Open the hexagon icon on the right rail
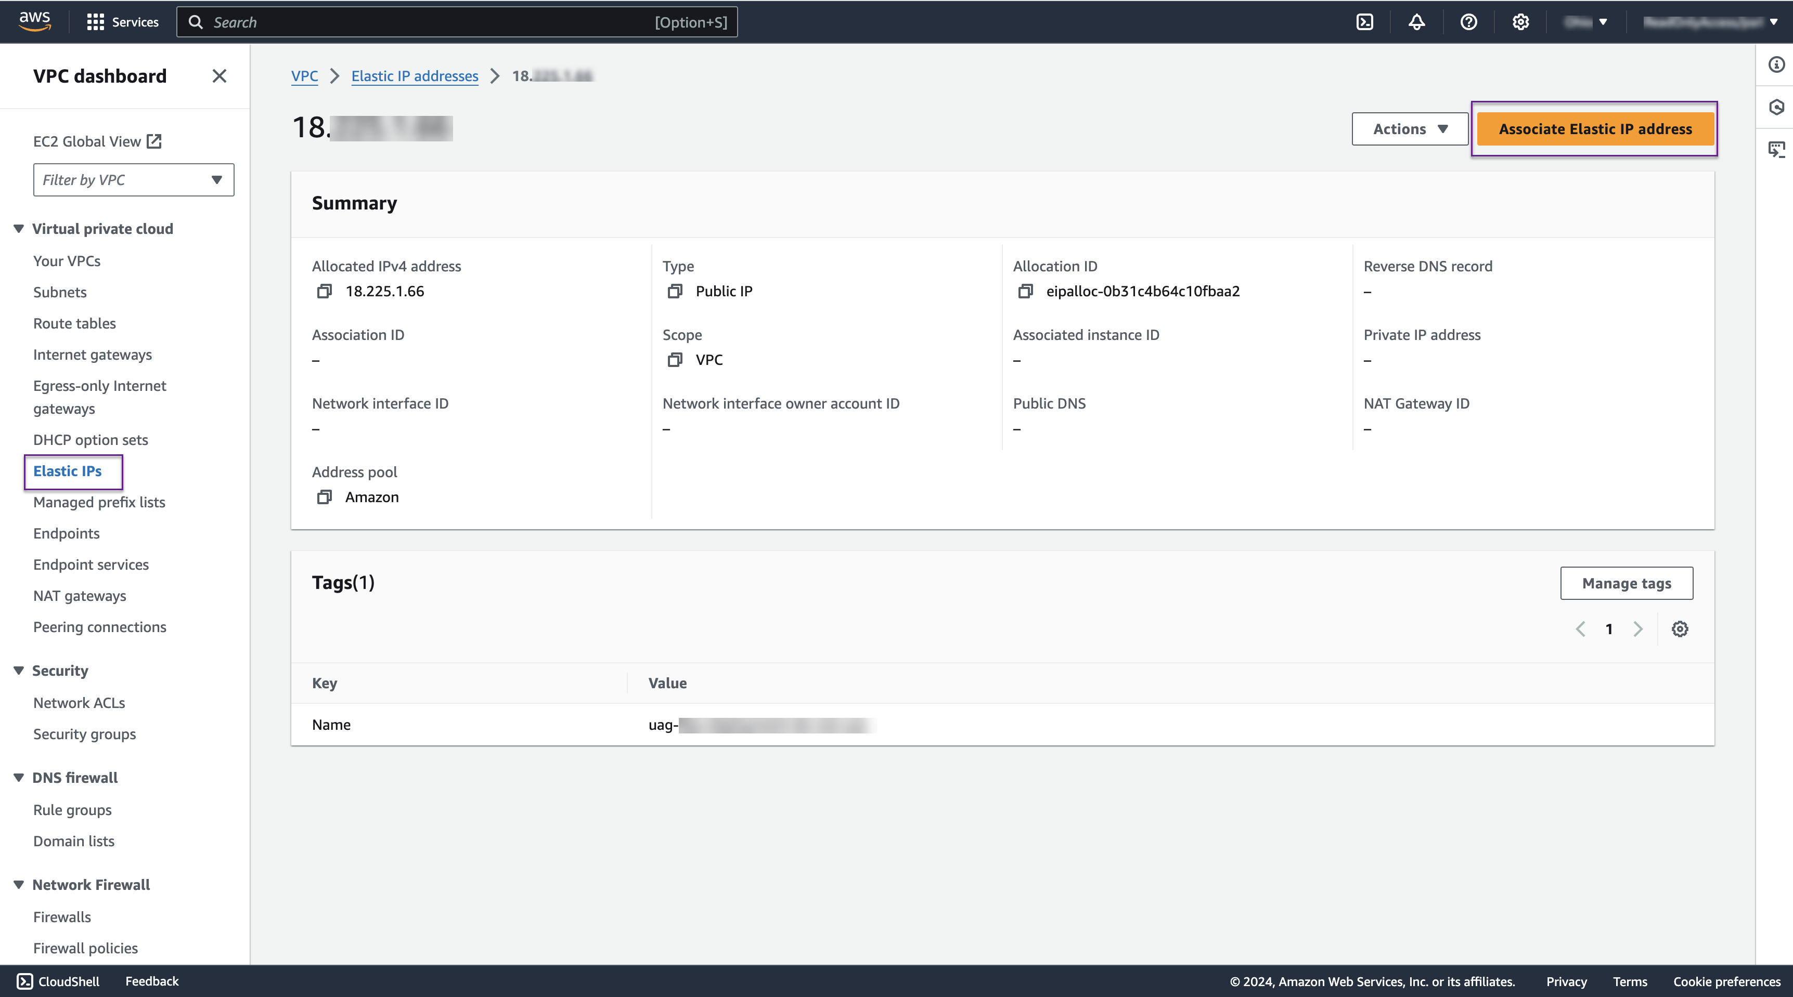The image size is (1793, 997). coord(1777,107)
